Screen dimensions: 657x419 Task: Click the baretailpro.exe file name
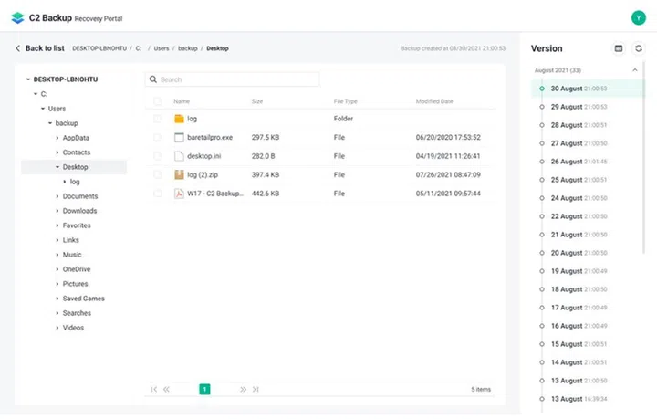[x=210, y=138]
